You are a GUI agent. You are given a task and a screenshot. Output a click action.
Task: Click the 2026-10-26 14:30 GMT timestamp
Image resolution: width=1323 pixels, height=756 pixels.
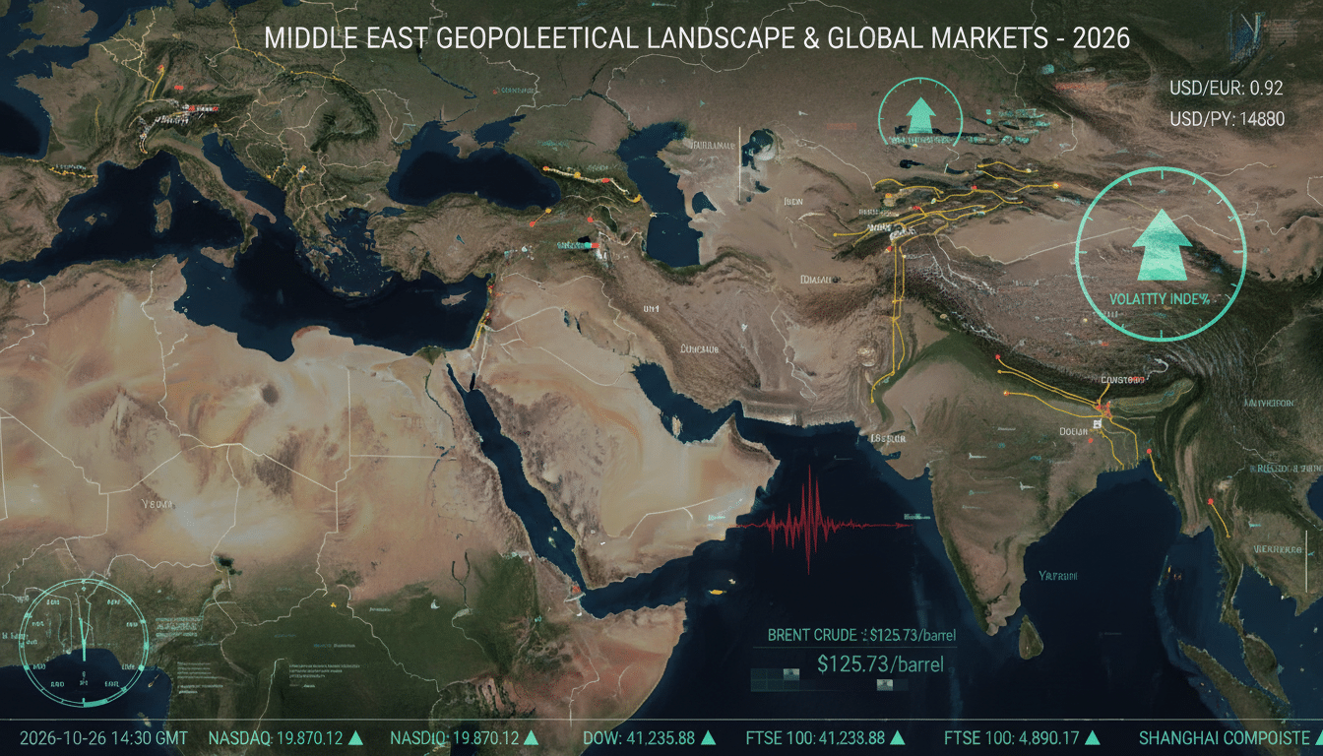102,737
